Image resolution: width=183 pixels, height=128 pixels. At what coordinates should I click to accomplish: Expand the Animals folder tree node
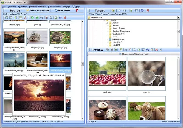pyautogui.click(x=107, y=23)
